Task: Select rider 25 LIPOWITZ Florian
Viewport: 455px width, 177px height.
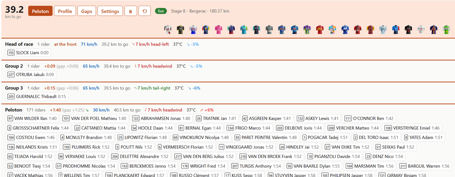Action: point(142,138)
